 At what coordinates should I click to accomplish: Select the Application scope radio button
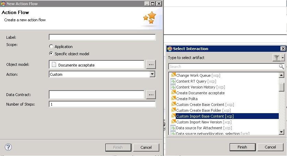(51, 46)
